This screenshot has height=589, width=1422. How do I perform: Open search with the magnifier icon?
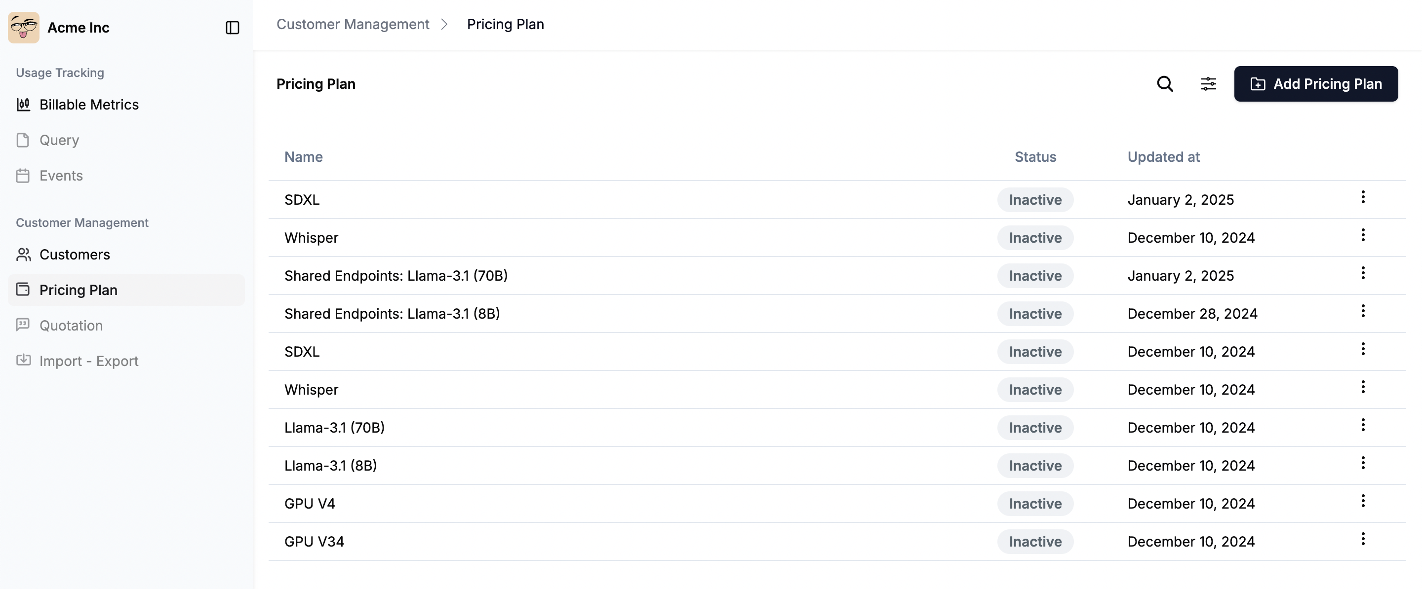1165,84
